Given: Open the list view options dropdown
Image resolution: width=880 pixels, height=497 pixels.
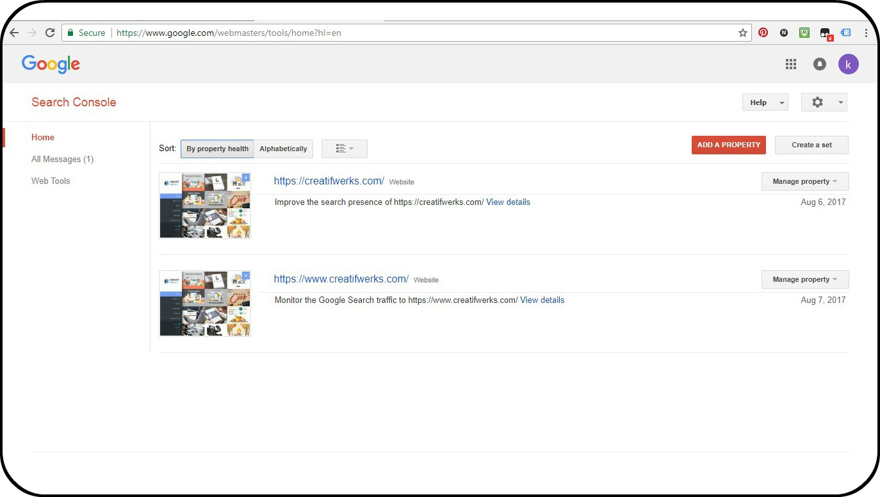Looking at the screenshot, I should [345, 149].
